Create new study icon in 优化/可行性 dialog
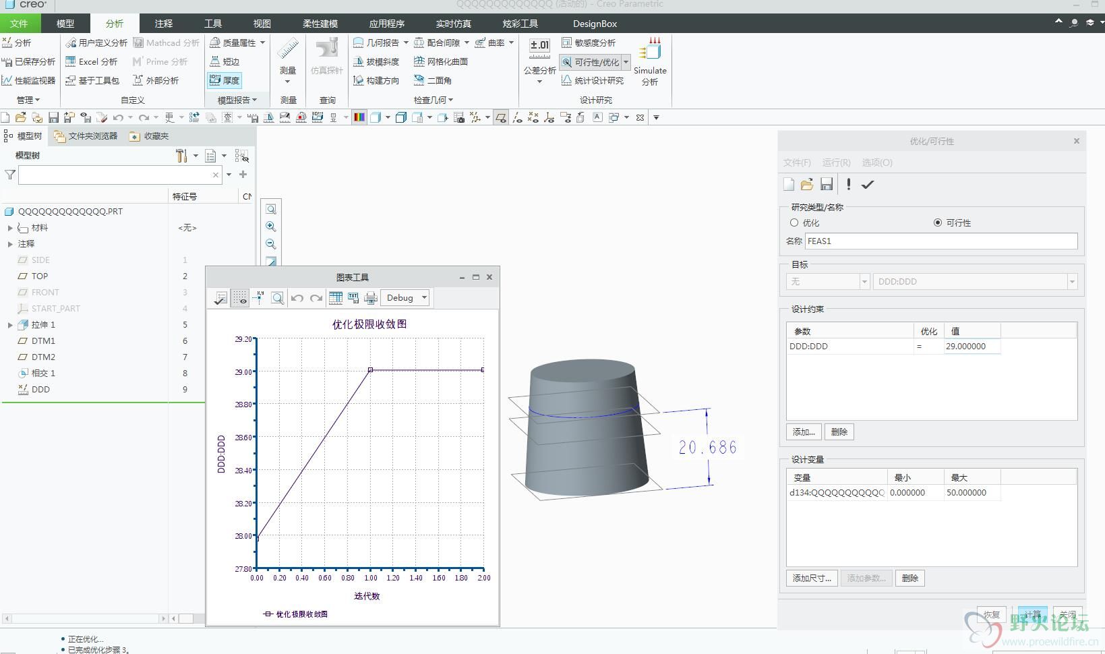 [x=789, y=185]
